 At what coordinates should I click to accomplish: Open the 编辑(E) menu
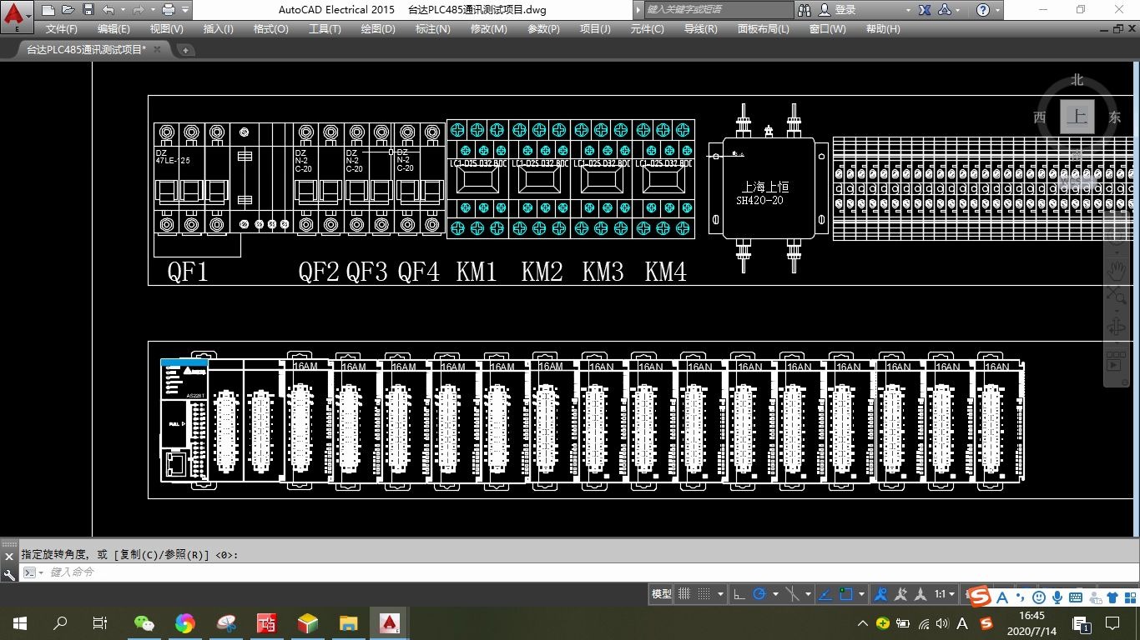point(113,28)
